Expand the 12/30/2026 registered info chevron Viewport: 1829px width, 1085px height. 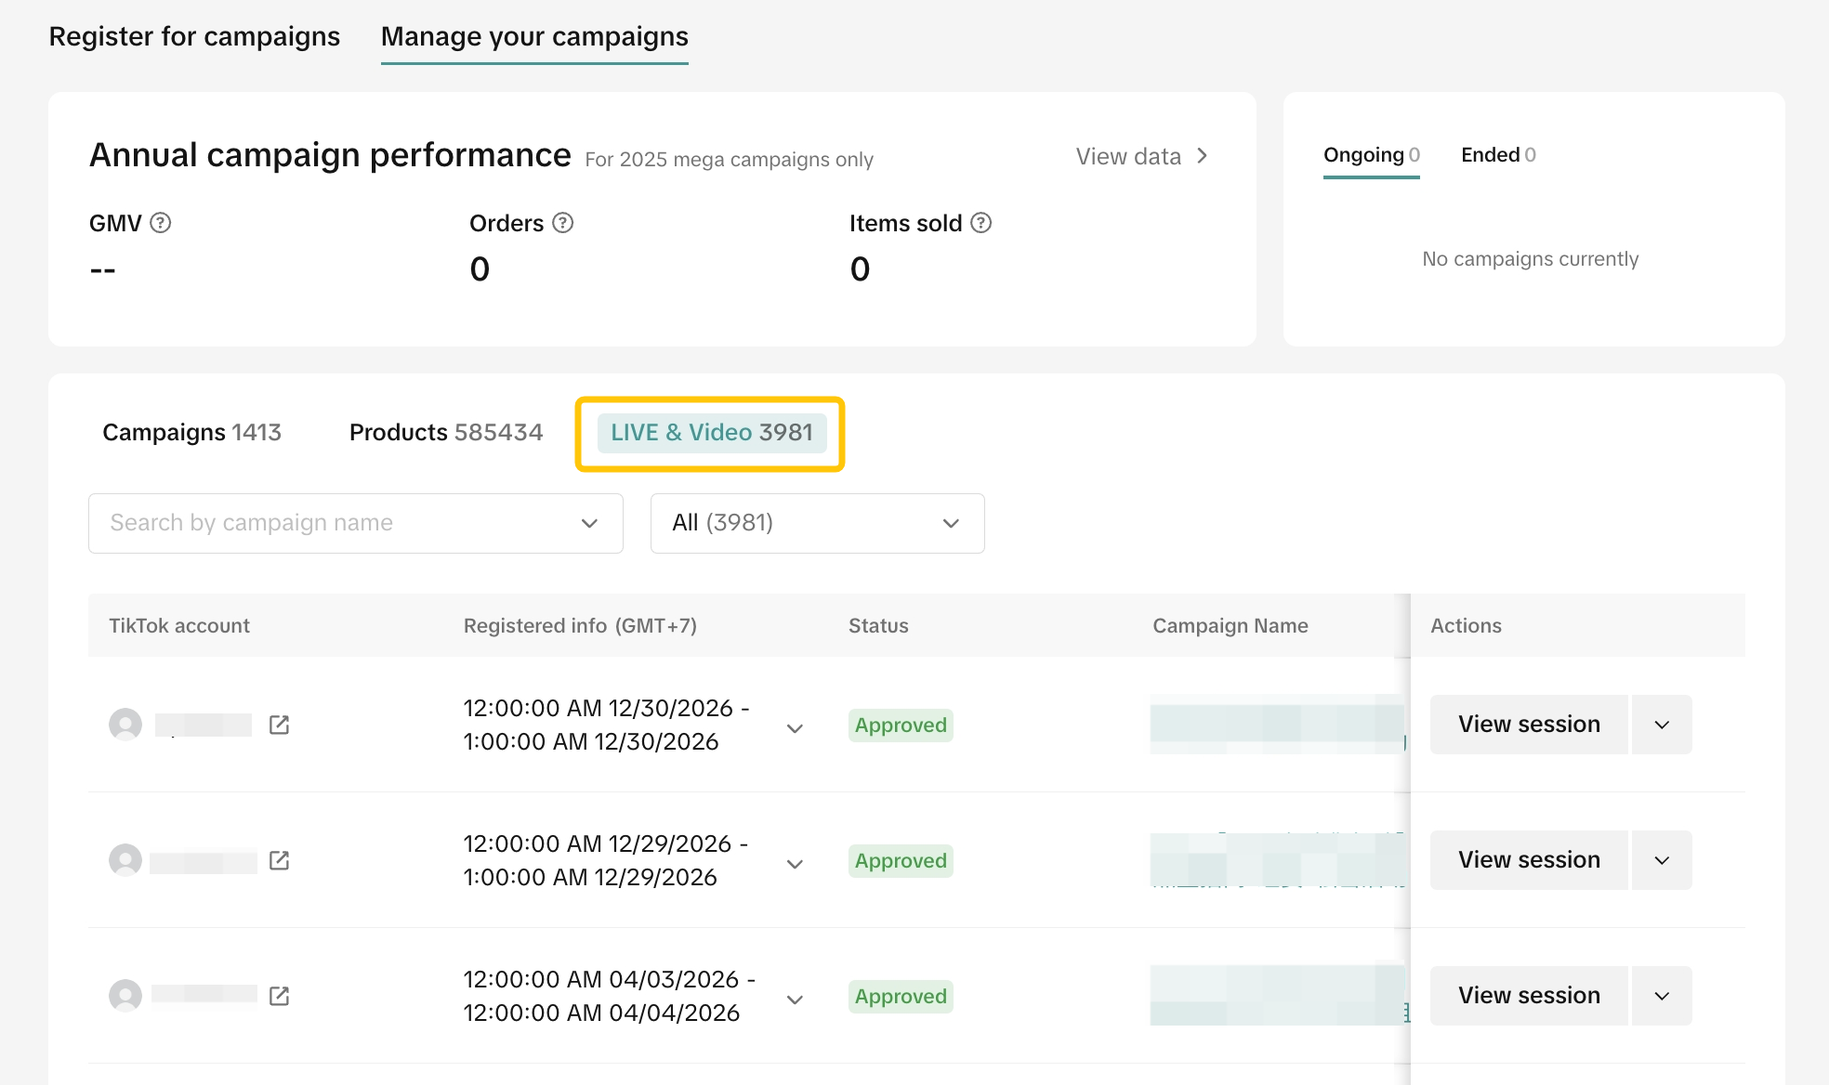(x=795, y=728)
